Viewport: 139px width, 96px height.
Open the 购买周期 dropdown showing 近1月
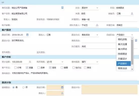point(62,62)
